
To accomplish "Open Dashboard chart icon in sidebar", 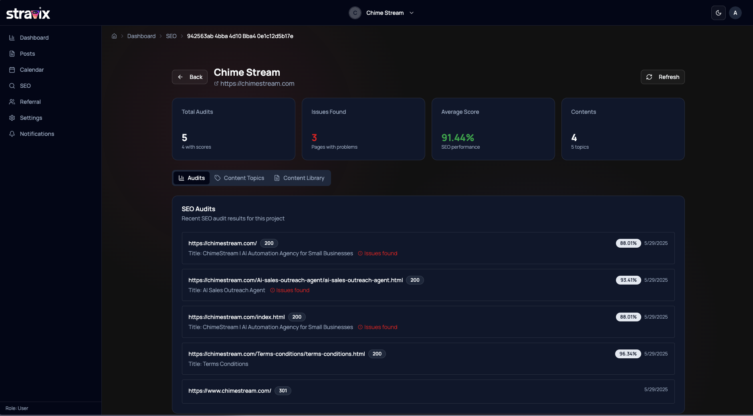I will pyautogui.click(x=12, y=38).
